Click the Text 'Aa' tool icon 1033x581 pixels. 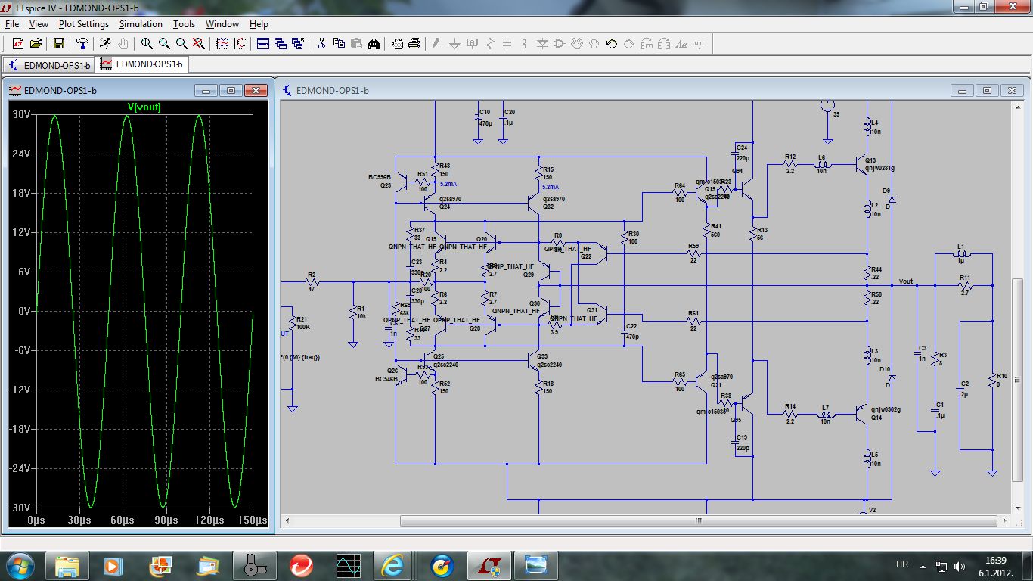(x=681, y=44)
